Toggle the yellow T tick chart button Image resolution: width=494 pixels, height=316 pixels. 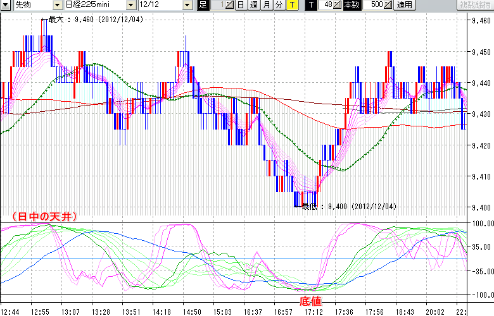click(292, 5)
